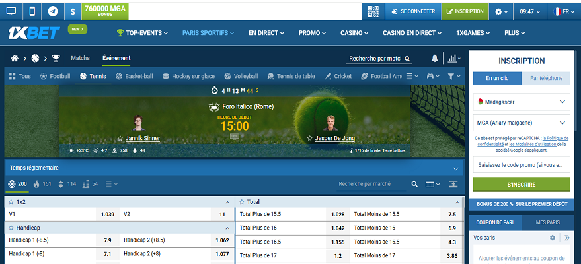
Task: Open the esports gamepad icon menu
Action: click(433, 76)
